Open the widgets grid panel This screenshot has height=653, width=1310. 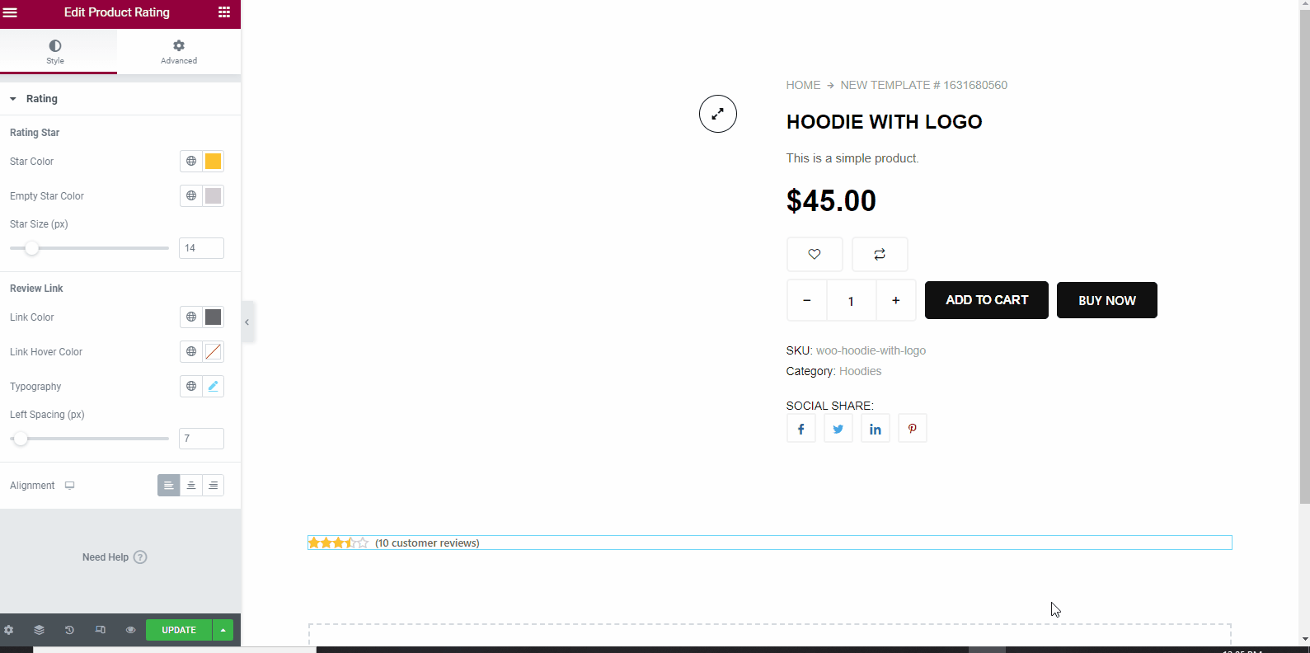pyautogui.click(x=224, y=12)
